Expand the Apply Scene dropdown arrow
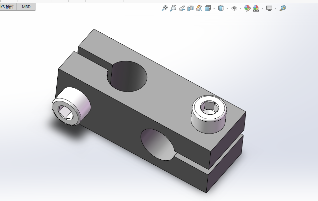Screen dimensions: 318x201 263,9
